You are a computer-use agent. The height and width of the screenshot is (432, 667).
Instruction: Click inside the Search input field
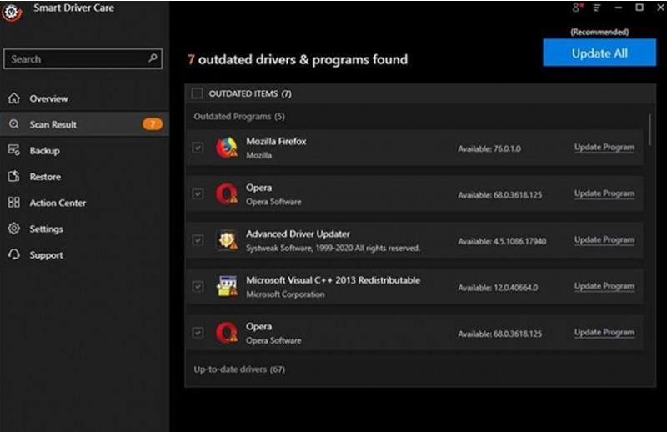pyautogui.click(x=75, y=59)
